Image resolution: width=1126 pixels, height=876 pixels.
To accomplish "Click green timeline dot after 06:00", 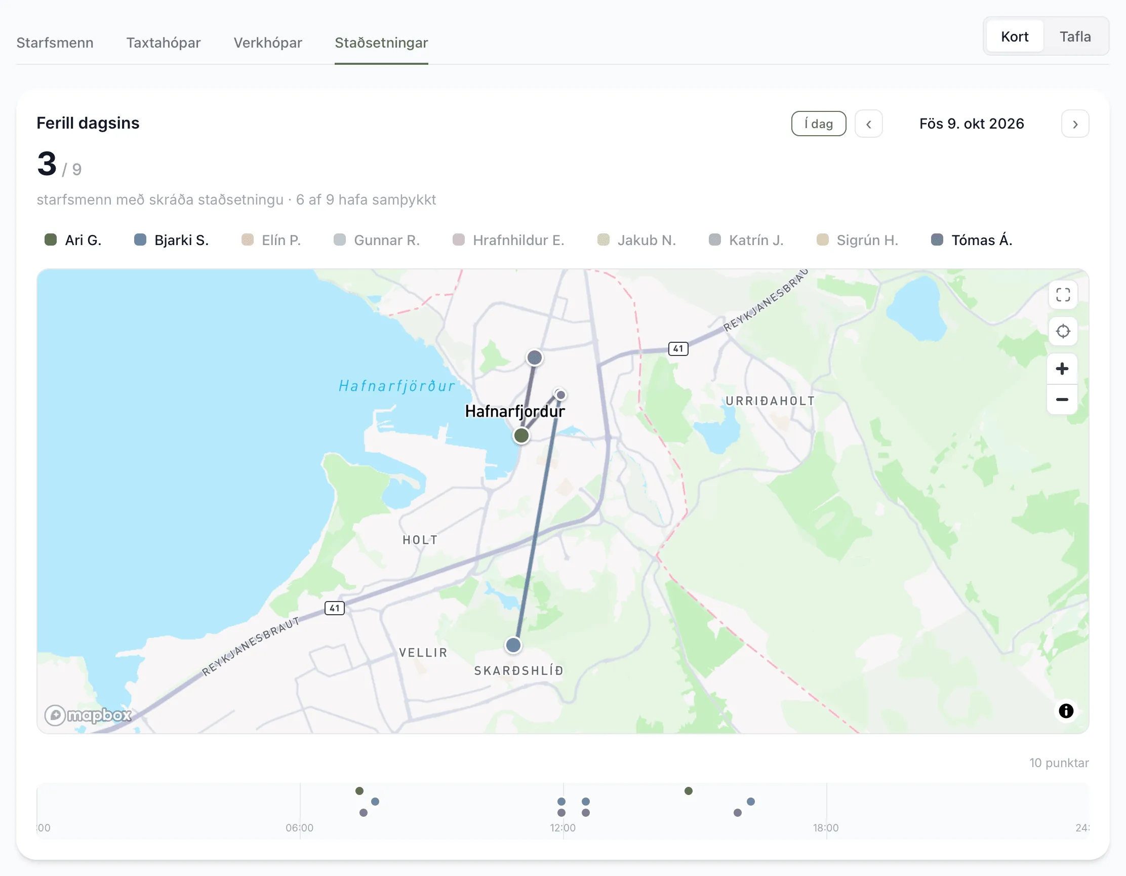I will 359,791.
